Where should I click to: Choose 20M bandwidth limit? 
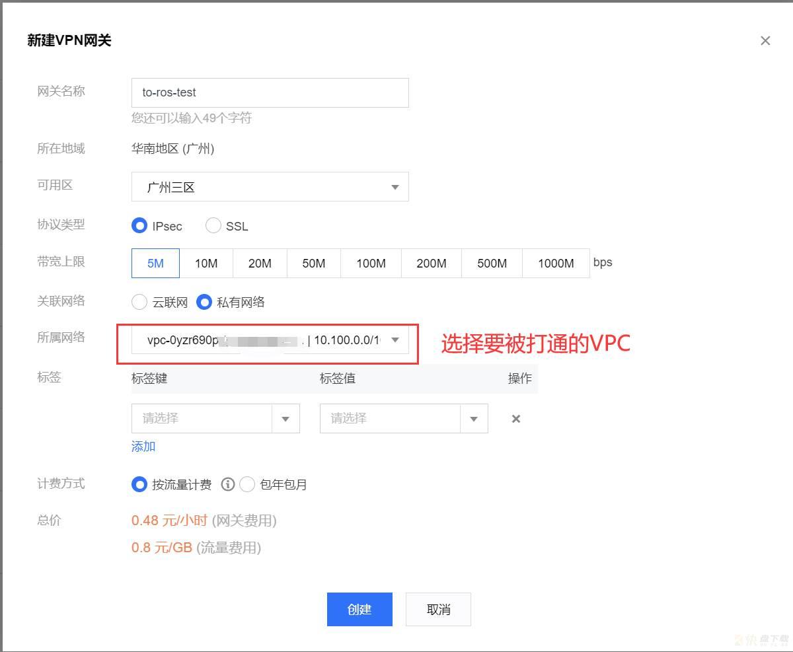(x=260, y=263)
